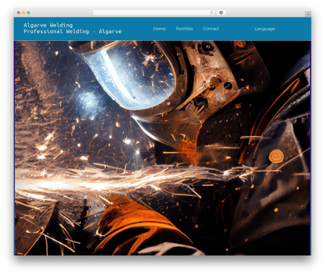Click the browser address bar
Screen dimensions: 325x275
[x=154, y=13]
